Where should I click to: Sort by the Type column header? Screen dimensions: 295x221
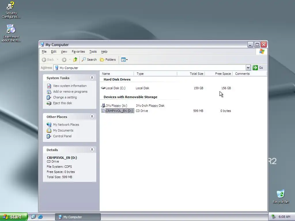[x=155, y=74]
